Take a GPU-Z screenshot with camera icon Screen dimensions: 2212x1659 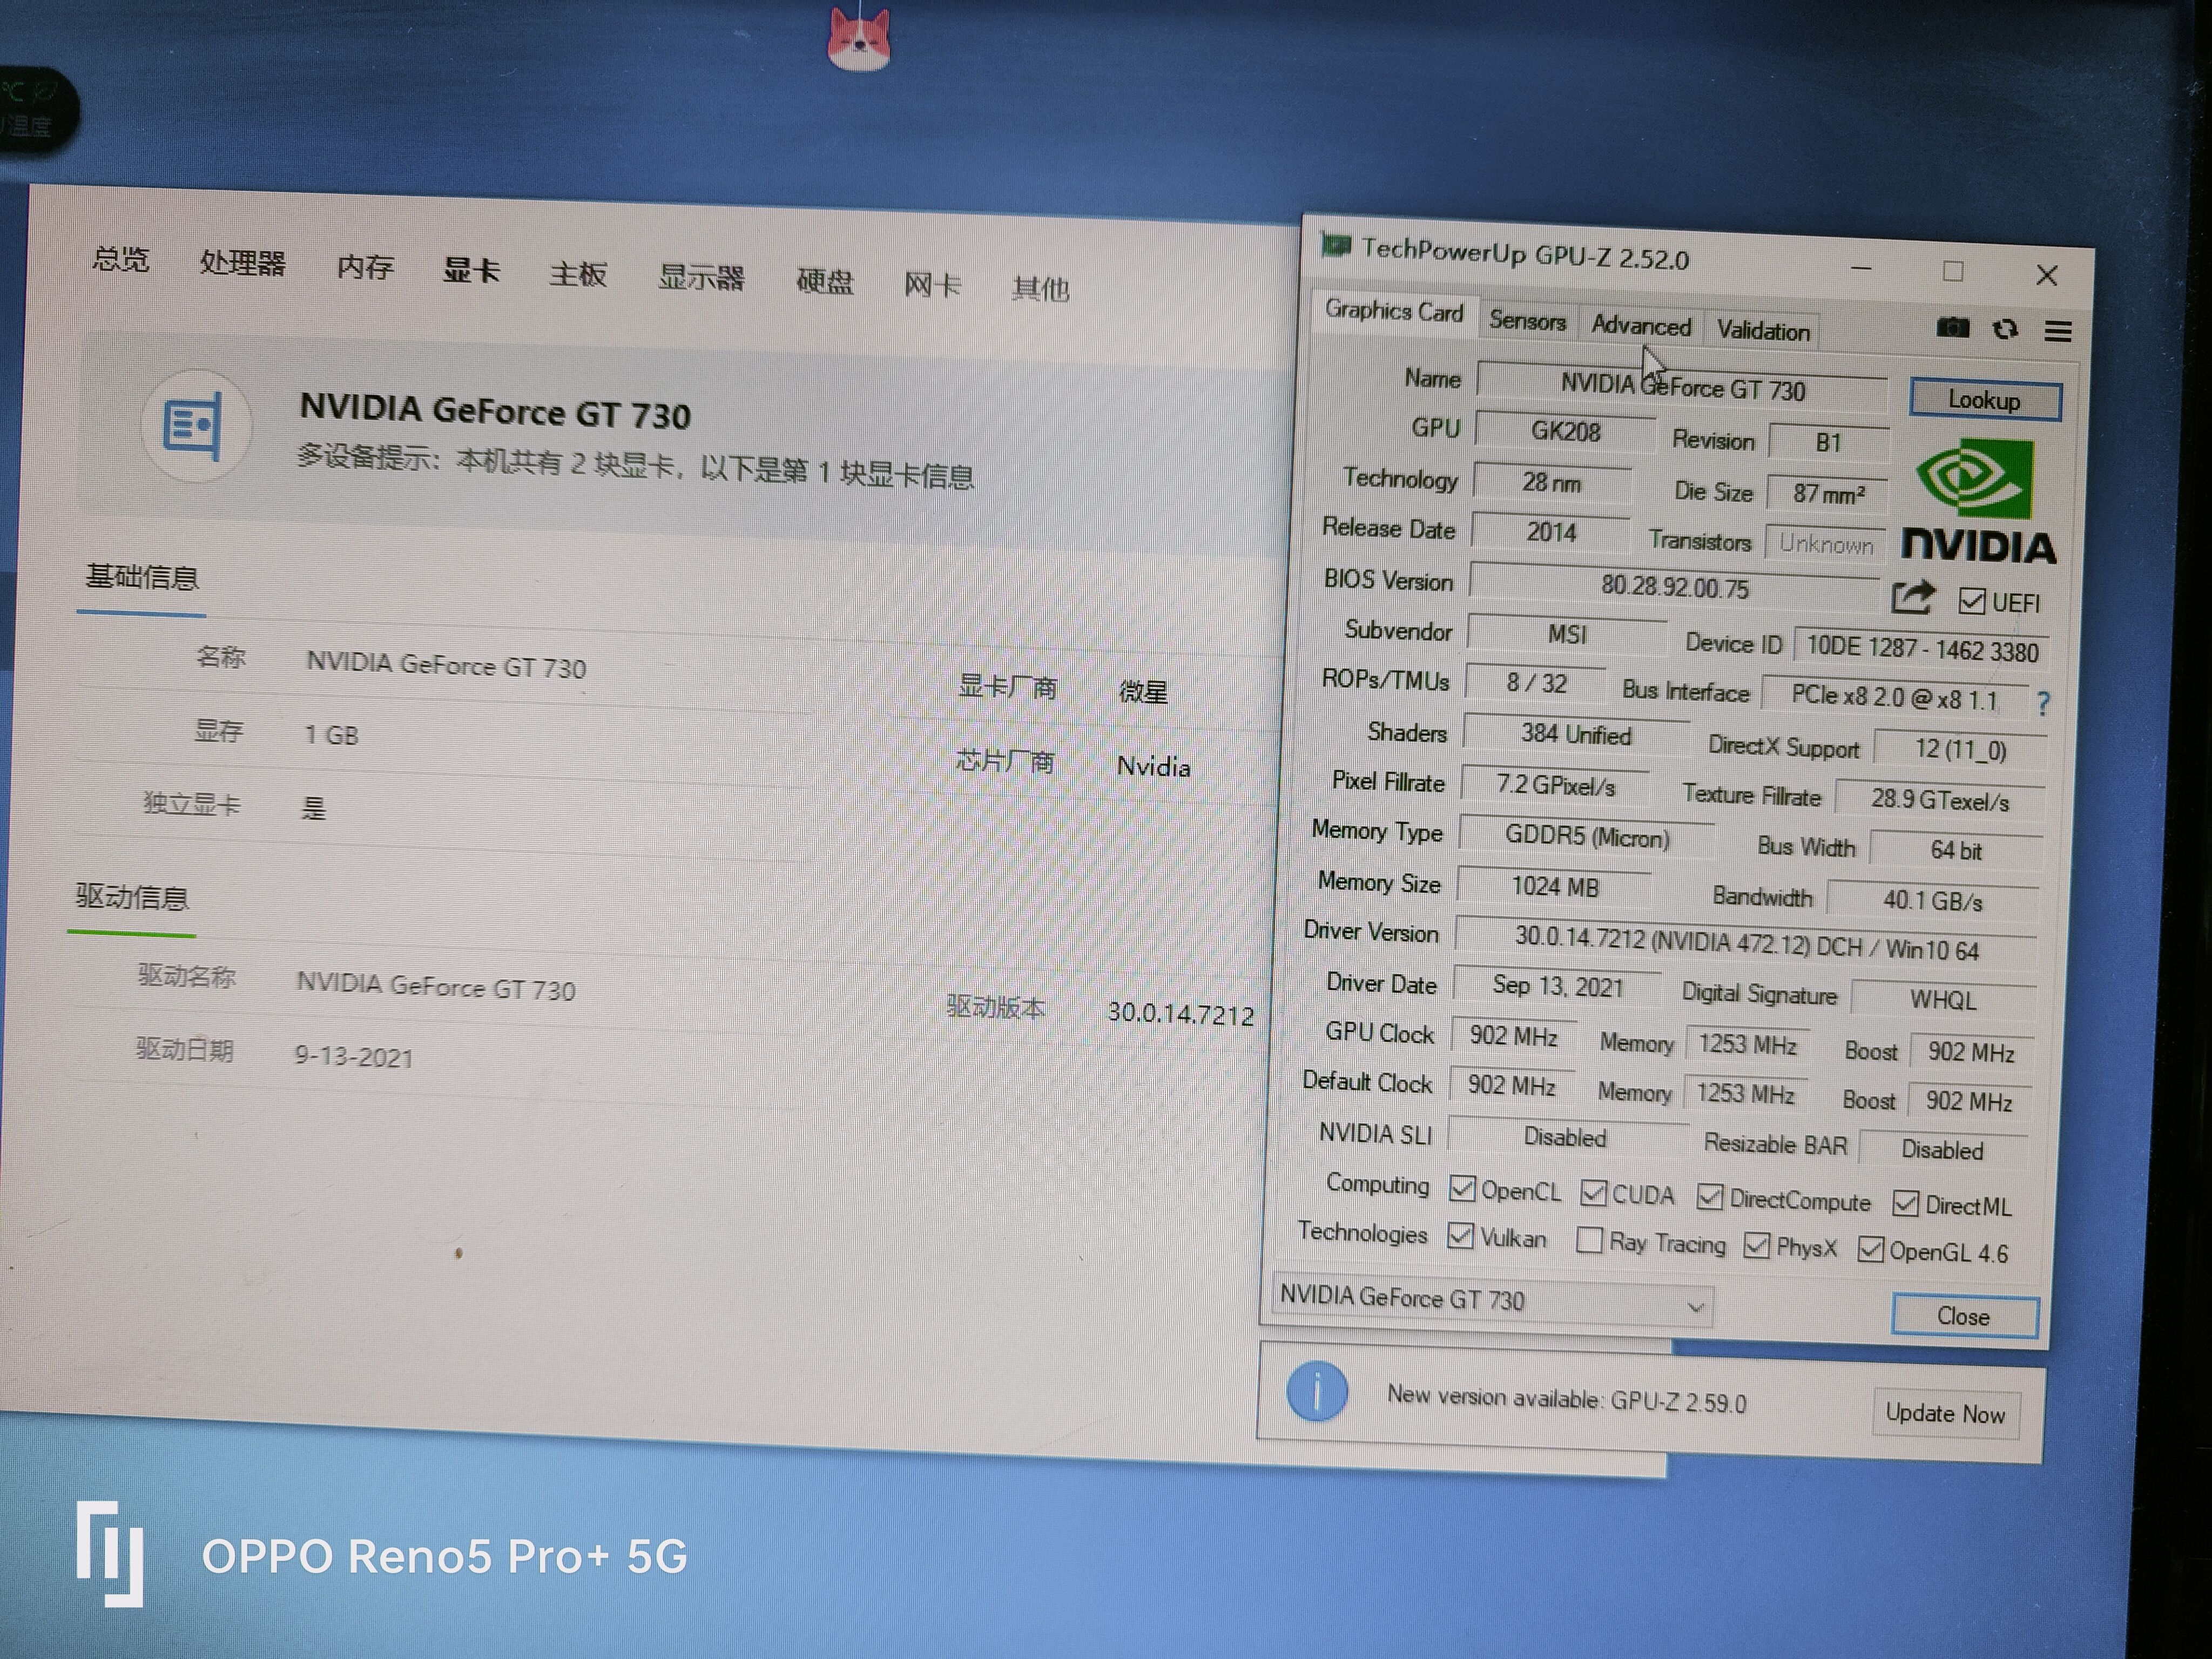[x=1952, y=327]
